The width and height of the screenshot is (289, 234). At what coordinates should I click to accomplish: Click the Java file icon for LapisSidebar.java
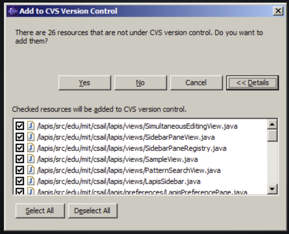click(31, 181)
